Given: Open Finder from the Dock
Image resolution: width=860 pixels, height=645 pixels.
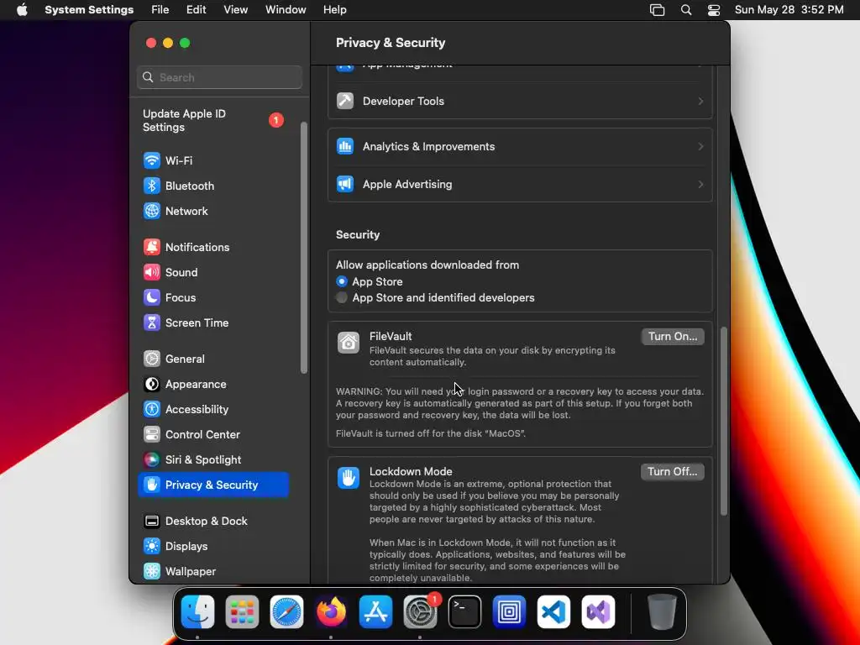Looking at the screenshot, I should click(x=197, y=611).
